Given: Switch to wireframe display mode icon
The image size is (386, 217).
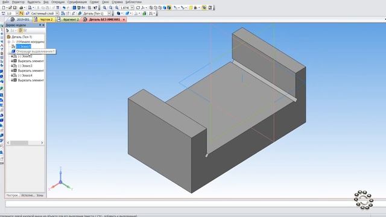Looking at the screenshot, I should [x=151, y=8].
